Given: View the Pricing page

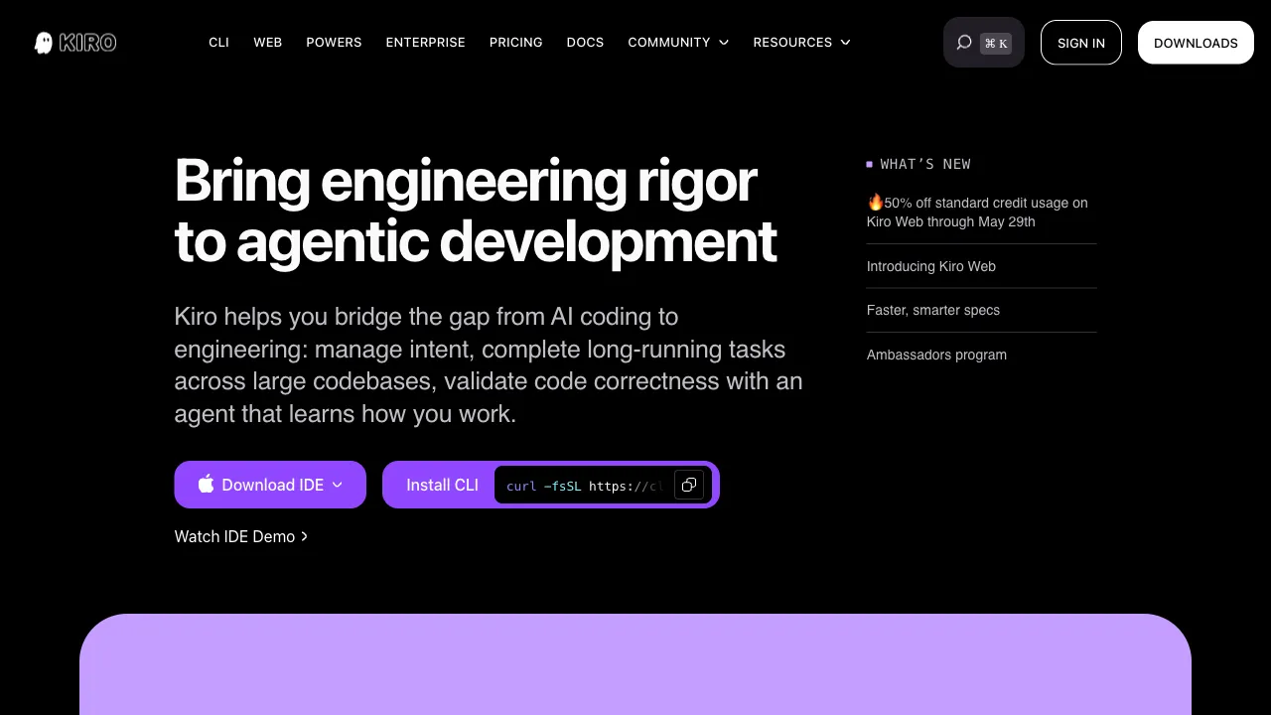Looking at the screenshot, I should (x=516, y=43).
